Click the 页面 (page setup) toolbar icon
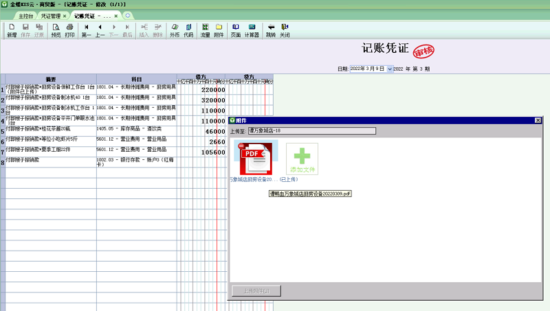550x311 pixels. pos(236,30)
